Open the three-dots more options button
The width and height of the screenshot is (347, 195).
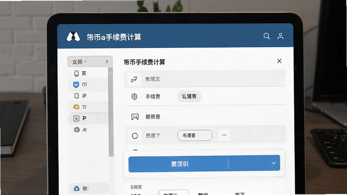(x=224, y=135)
